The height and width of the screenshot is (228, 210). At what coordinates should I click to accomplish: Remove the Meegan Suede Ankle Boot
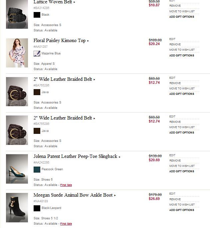pyautogui.click(x=175, y=199)
